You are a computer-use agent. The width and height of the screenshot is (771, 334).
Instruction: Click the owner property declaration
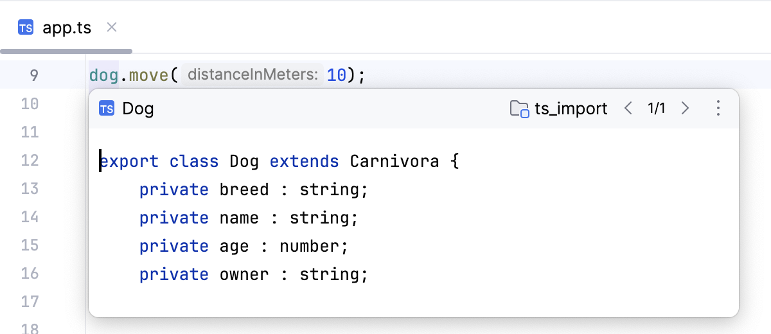click(244, 274)
